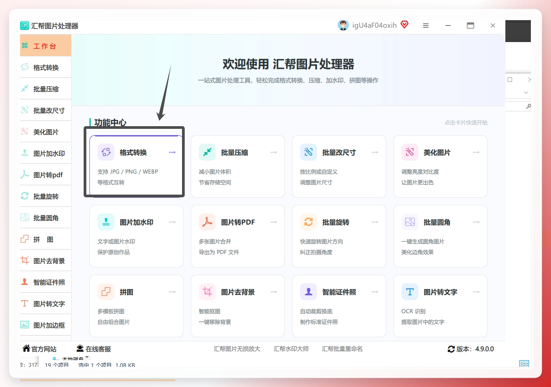
Task: Click the 批量旋转 card icon
Action: 309,222
